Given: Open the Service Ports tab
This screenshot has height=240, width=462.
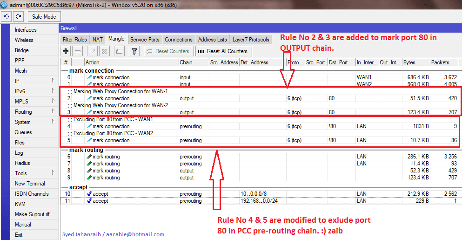Looking at the screenshot, I should pyautogui.click(x=145, y=39).
